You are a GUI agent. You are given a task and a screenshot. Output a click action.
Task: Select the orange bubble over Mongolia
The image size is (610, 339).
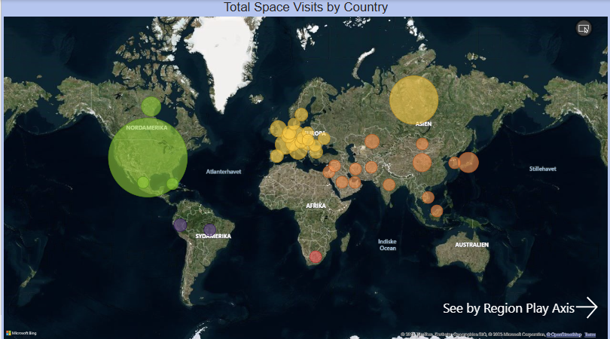422,144
